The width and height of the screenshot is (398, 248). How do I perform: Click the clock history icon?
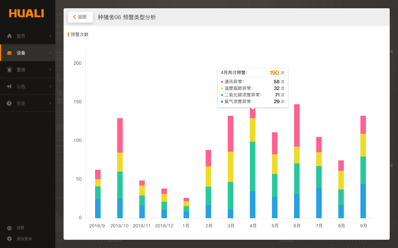(x=9, y=103)
